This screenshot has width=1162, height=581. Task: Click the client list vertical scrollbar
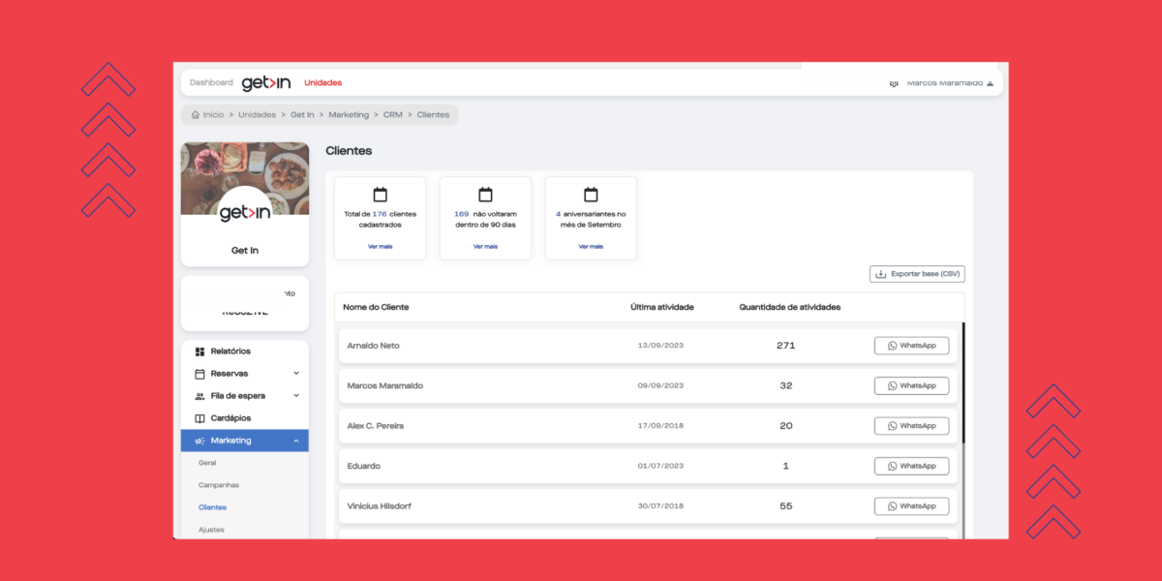click(963, 387)
